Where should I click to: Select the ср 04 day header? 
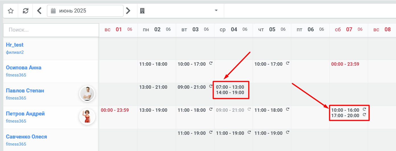(x=234, y=29)
